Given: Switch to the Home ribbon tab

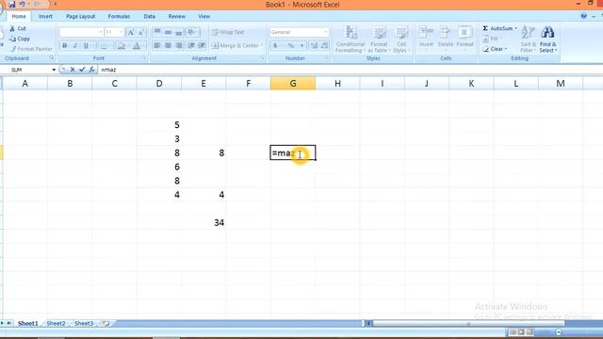Looking at the screenshot, I should click(x=19, y=17).
